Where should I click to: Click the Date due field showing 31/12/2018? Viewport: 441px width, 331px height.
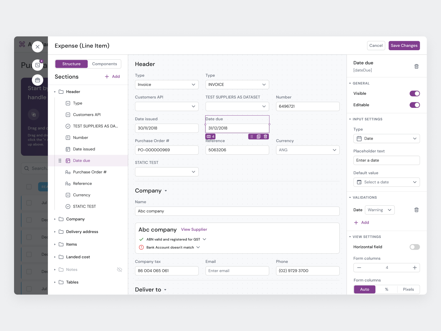coord(237,128)
